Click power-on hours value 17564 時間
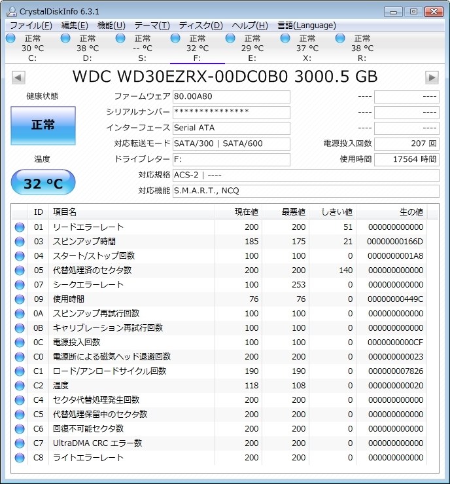Viewport: 450px width, 484px height. click(x=407, y=160)
